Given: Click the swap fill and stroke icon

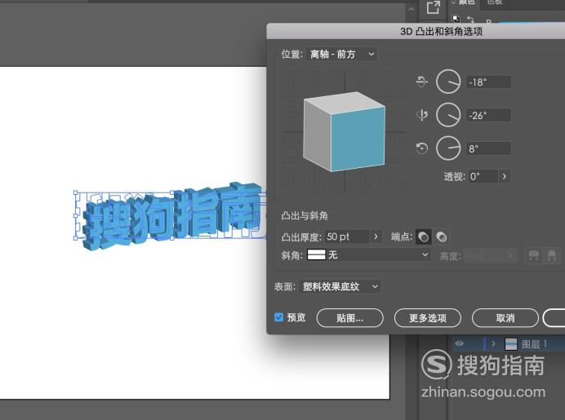Looking at the screenshot, I should click(x=470, y=19).
